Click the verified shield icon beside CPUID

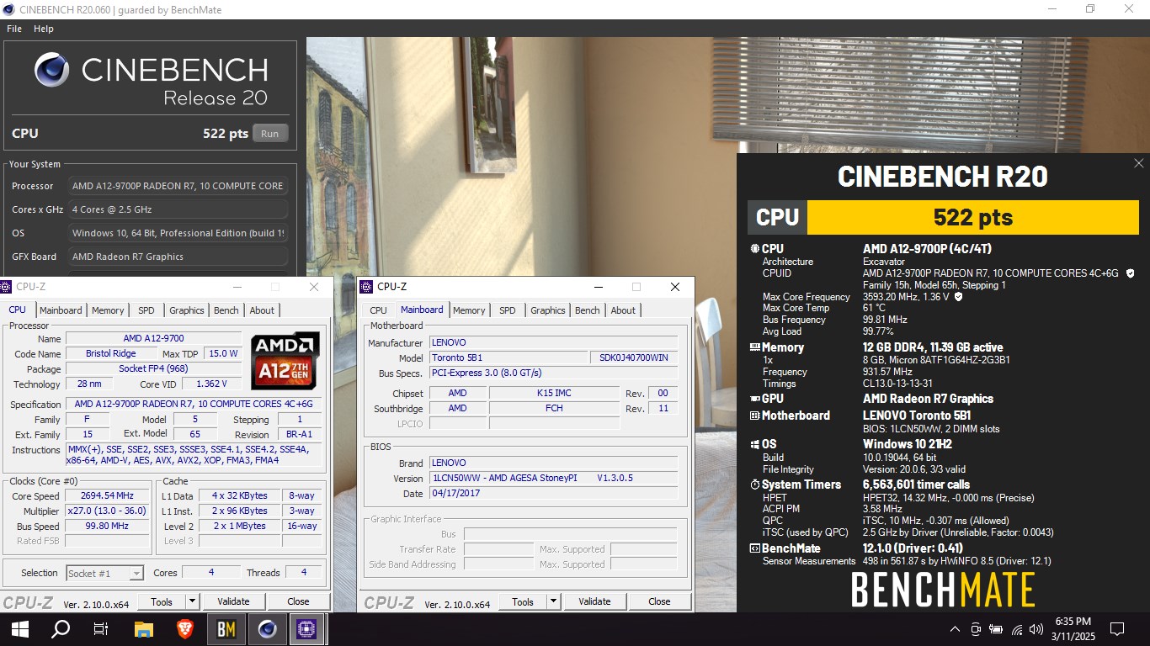coord(1130,273)
